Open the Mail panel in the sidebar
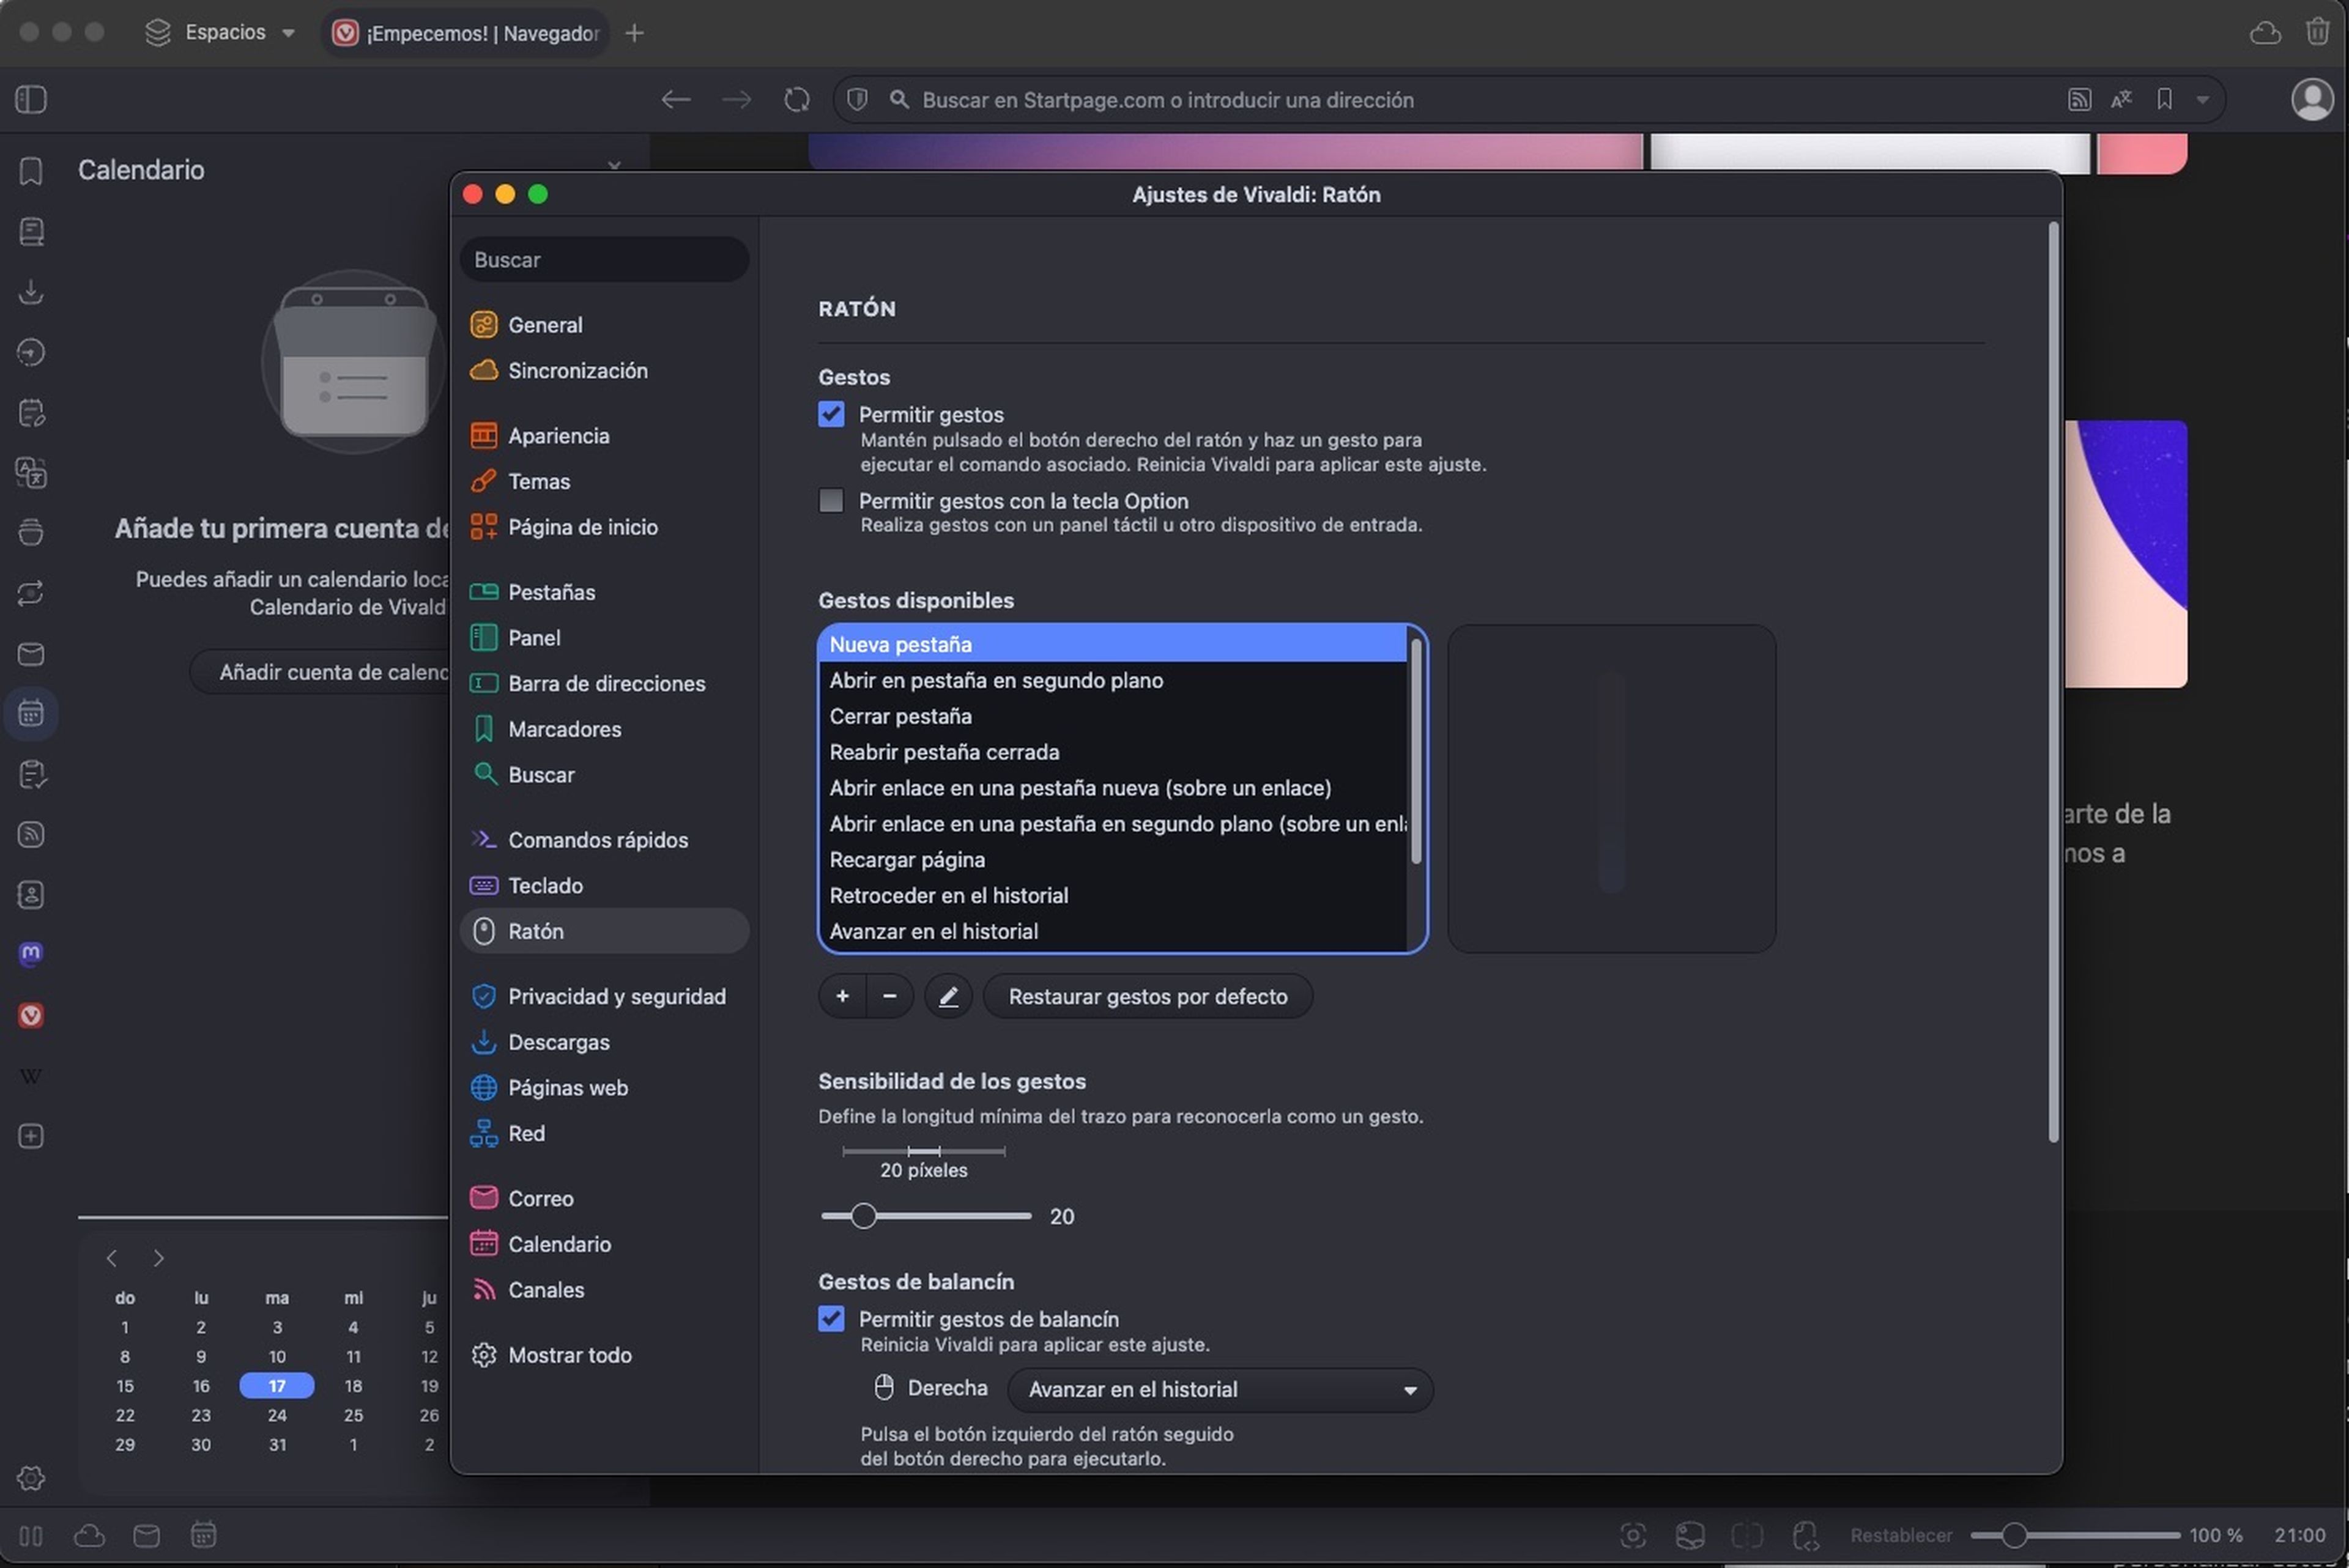Viewport: 2349px width, 1568px height. [31, 654]
